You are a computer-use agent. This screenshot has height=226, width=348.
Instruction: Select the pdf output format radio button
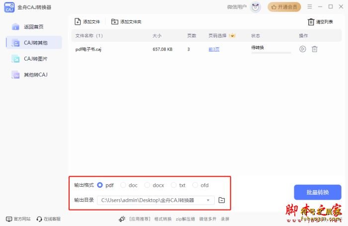100,185
